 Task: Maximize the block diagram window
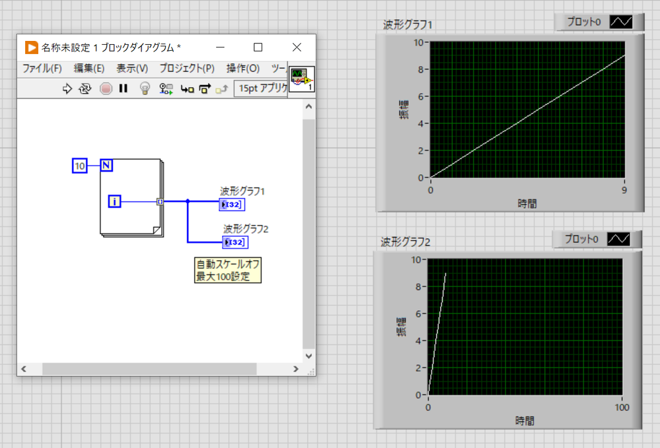(x=258, y=48)
